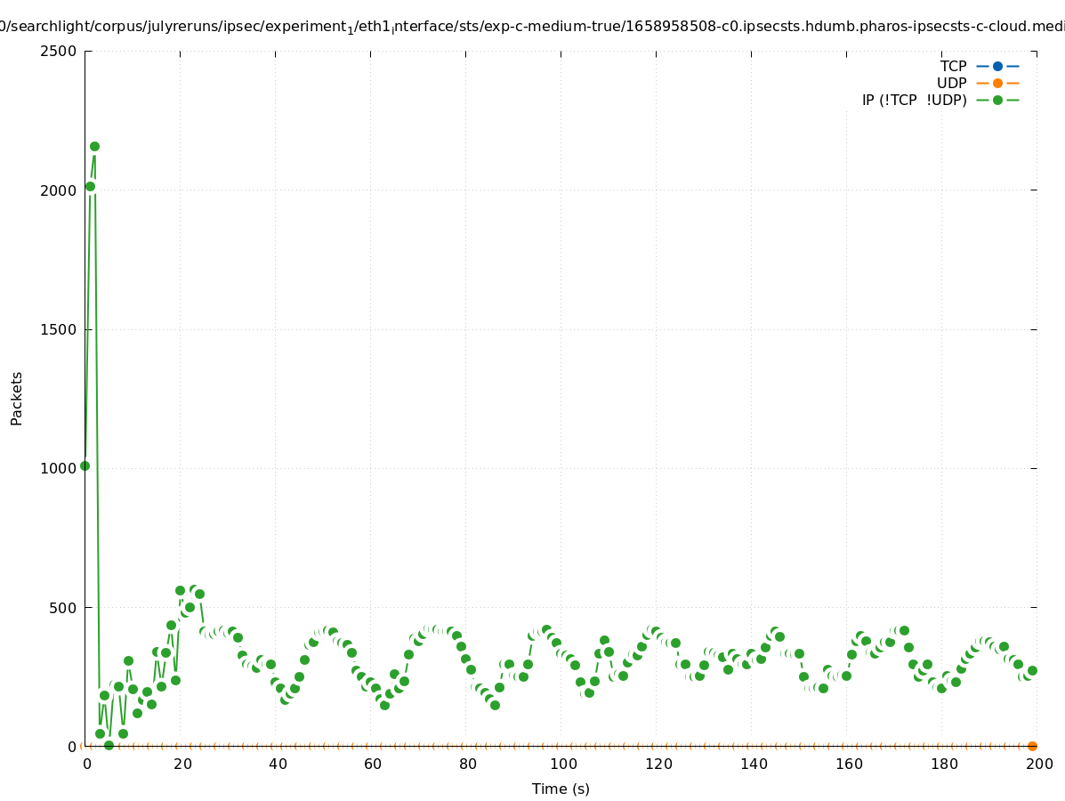Screen dimensions: 1065x801
Task: Click the last green data point on right
Action: pos(1032,670)
